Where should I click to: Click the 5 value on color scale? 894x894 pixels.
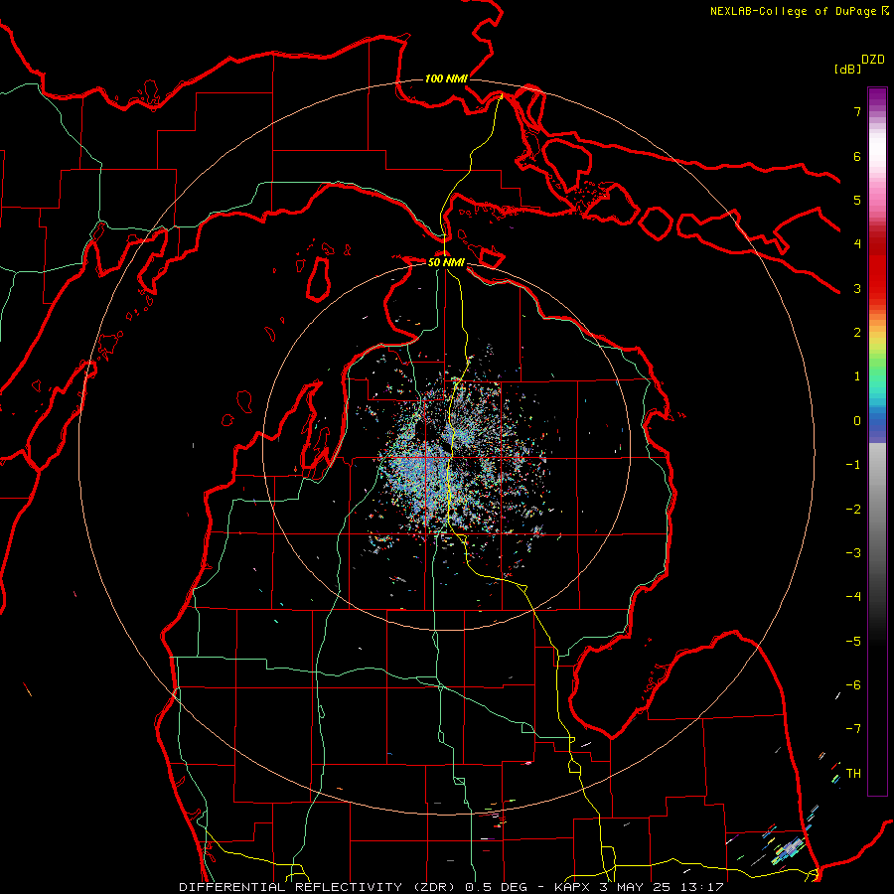tap(857, 200)
